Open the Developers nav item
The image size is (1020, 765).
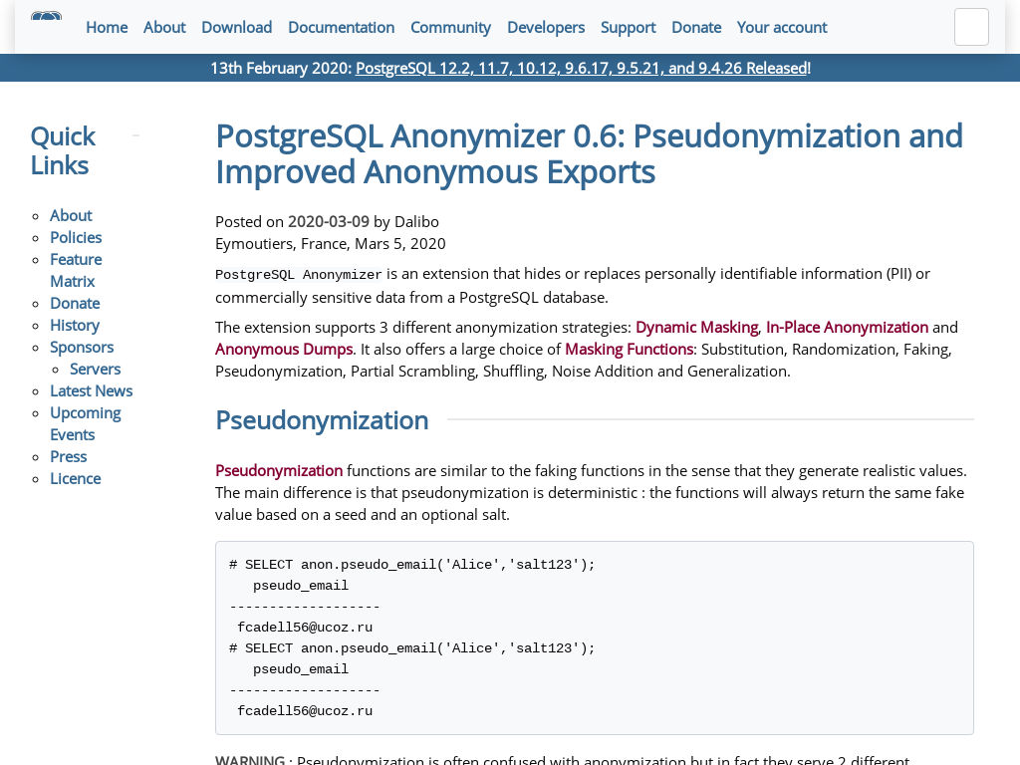click(x=546, y=27)
